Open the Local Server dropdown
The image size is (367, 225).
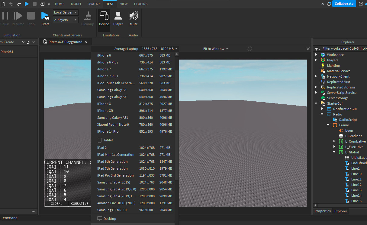click(65, 12)
